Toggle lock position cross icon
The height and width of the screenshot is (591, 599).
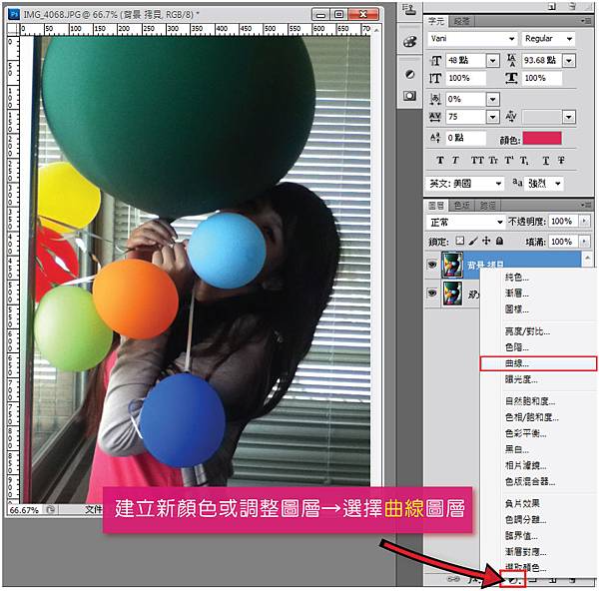[x=486, y=241]
